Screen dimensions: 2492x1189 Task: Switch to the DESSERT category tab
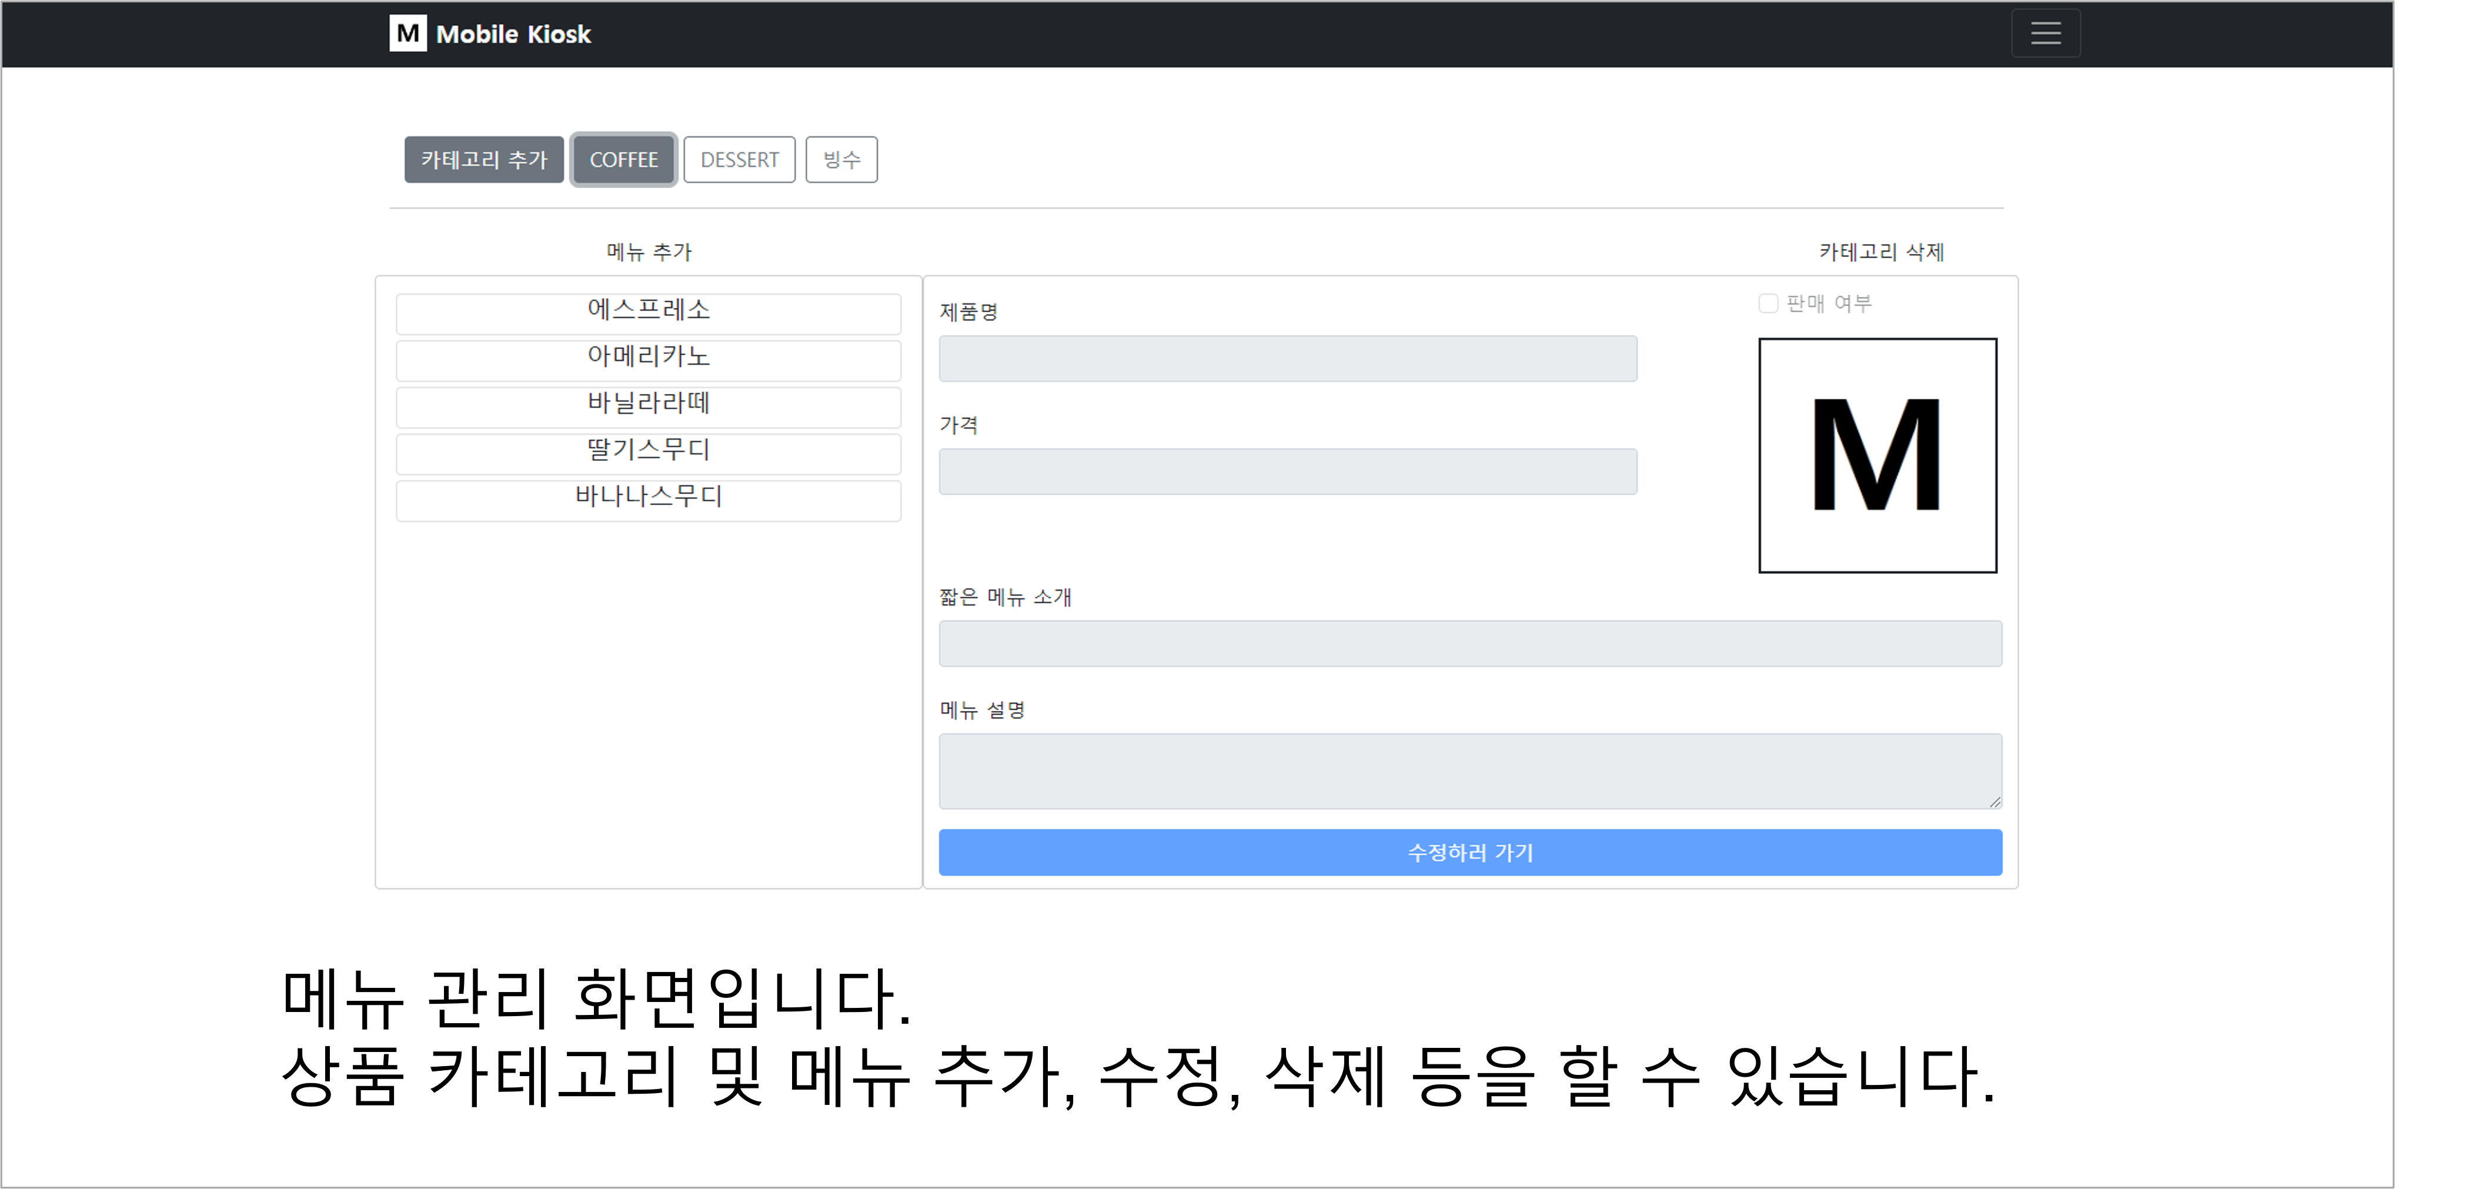(x=739, y=159)
